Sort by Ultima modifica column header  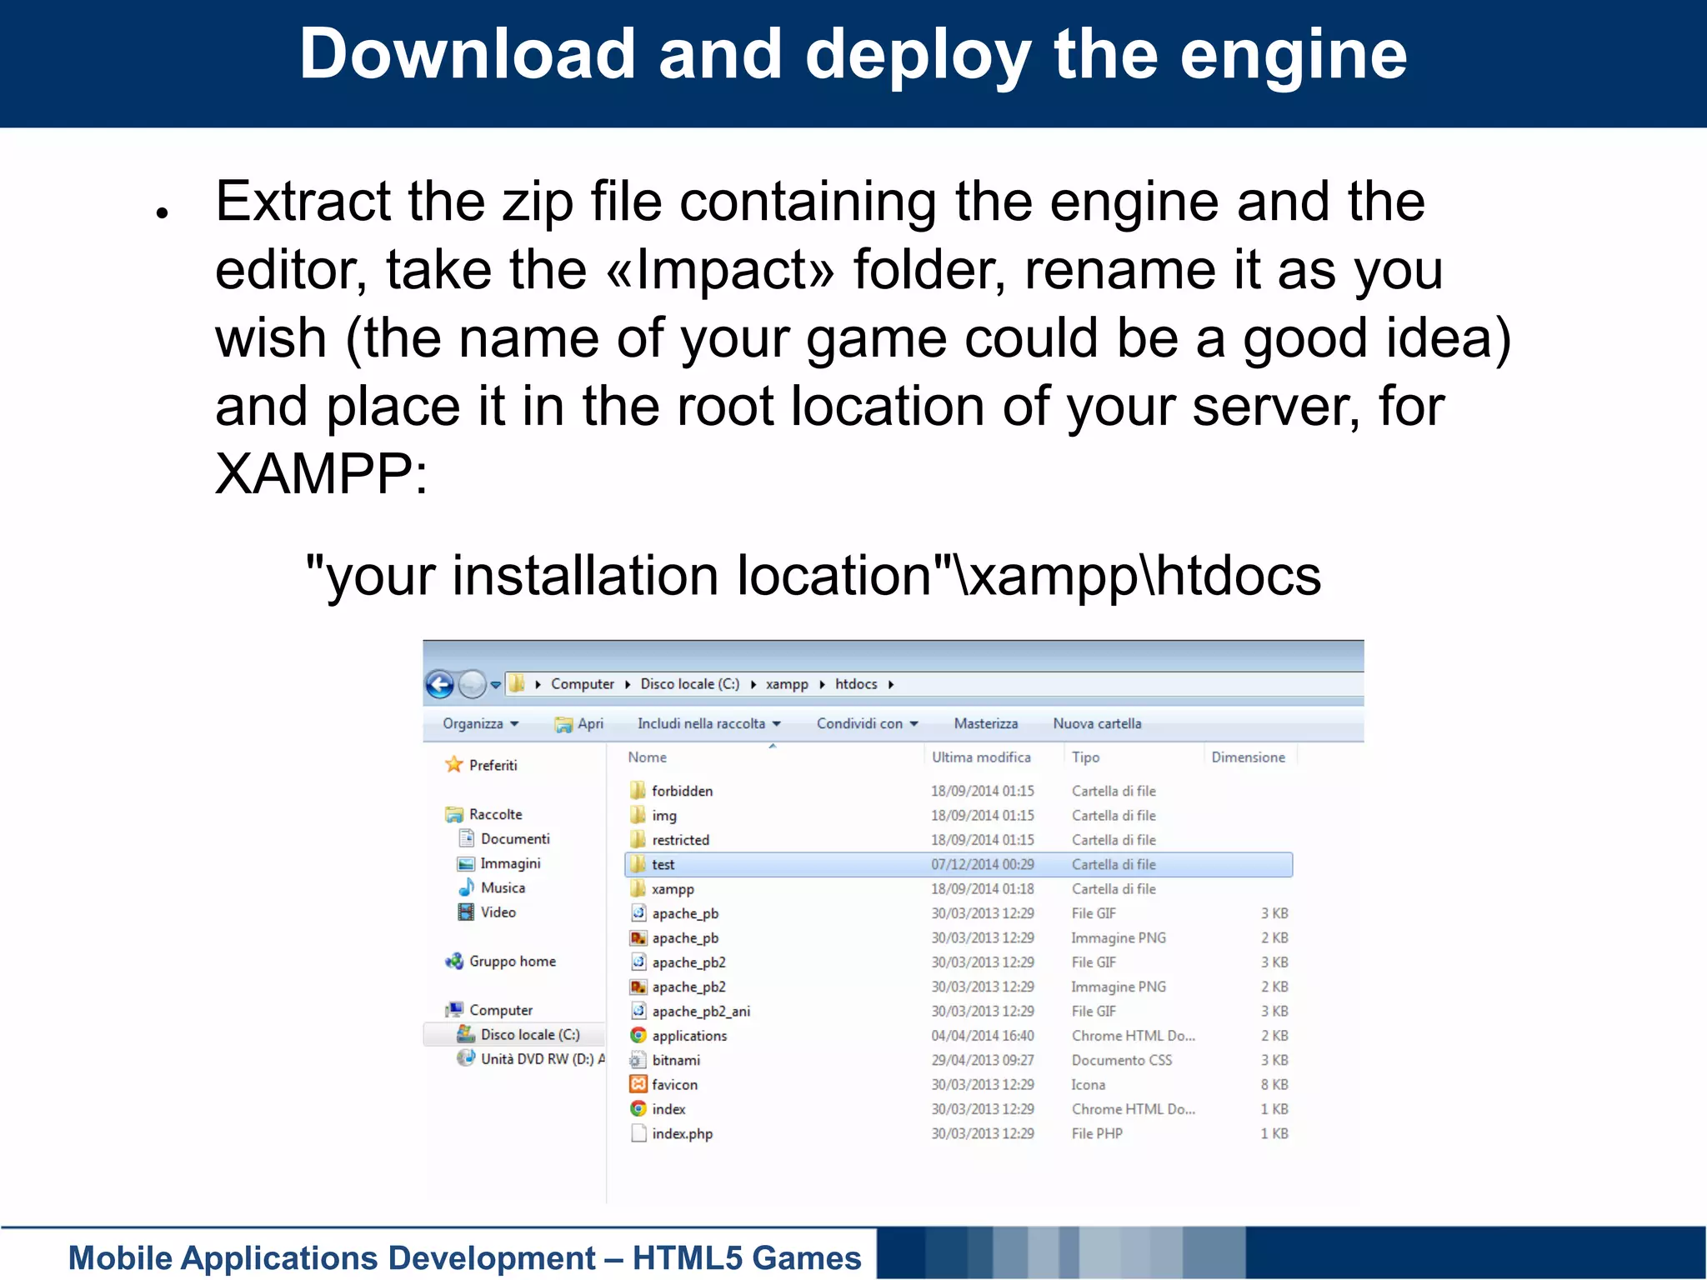tap(981, 757)
